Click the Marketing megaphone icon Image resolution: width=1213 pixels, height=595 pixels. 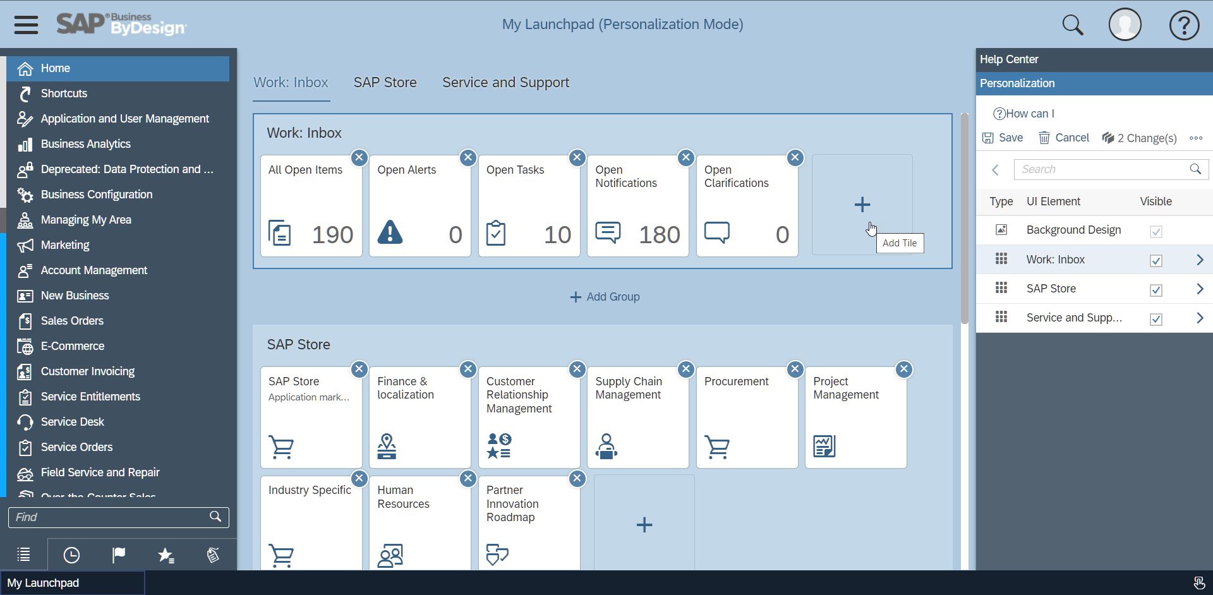point(25,245)
